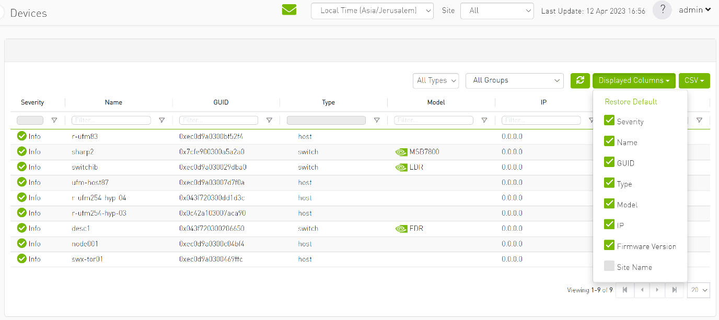Click the Info severity icon for r-ufm83
Image resolution: width=719 pixels, height=320 pixels.
tap(21, 136)
